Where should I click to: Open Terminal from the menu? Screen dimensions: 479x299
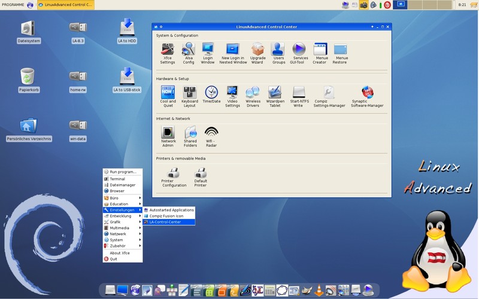click(x=123, y=179)
